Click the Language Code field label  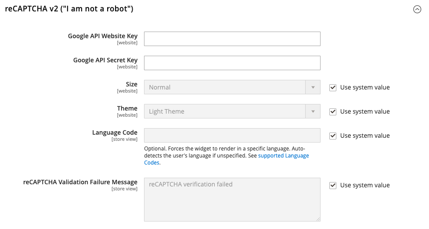[x=115, y=132]
